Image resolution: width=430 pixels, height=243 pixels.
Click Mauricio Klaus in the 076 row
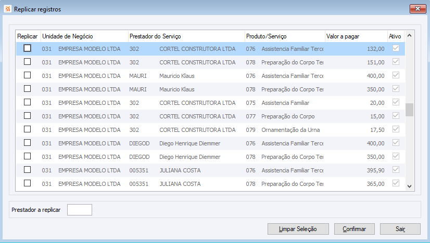coord(177,76)
